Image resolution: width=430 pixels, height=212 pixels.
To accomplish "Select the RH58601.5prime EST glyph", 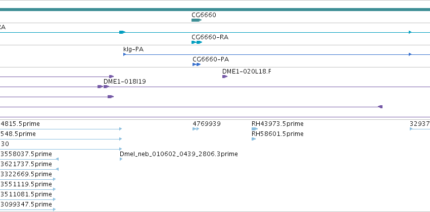I will tap(254, 139).
